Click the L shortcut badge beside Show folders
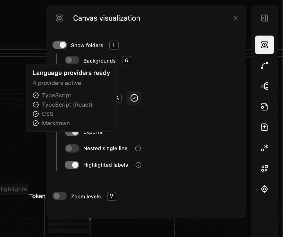Image resolution: width=283 pixels, height=237 pixels. (114, 45)
